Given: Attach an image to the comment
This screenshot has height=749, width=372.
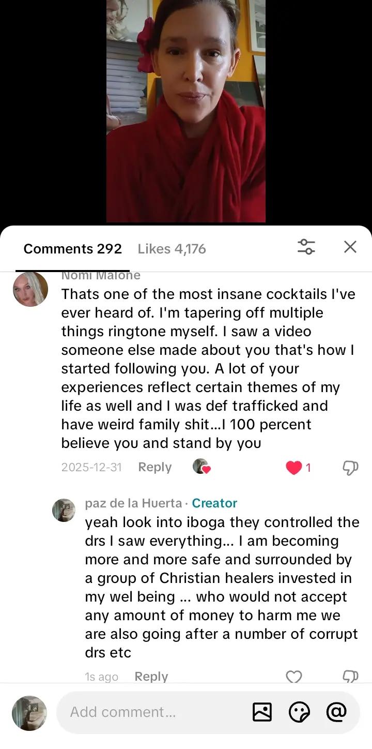Looking at the screenshot, I should coord(262,712).
